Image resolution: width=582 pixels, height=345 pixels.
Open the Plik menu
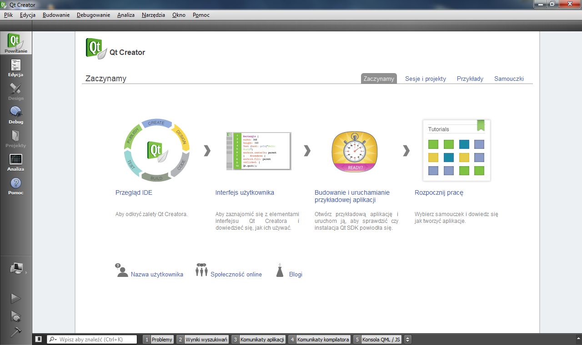click(x=8, y=15)
